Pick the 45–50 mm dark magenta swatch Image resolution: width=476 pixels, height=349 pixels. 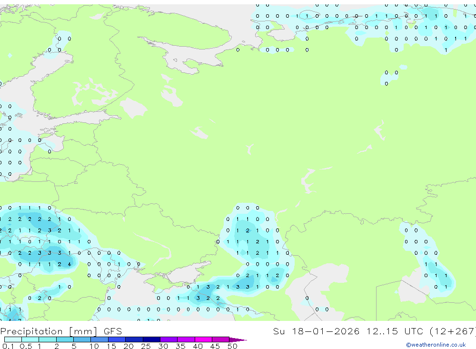pos(220,339)
